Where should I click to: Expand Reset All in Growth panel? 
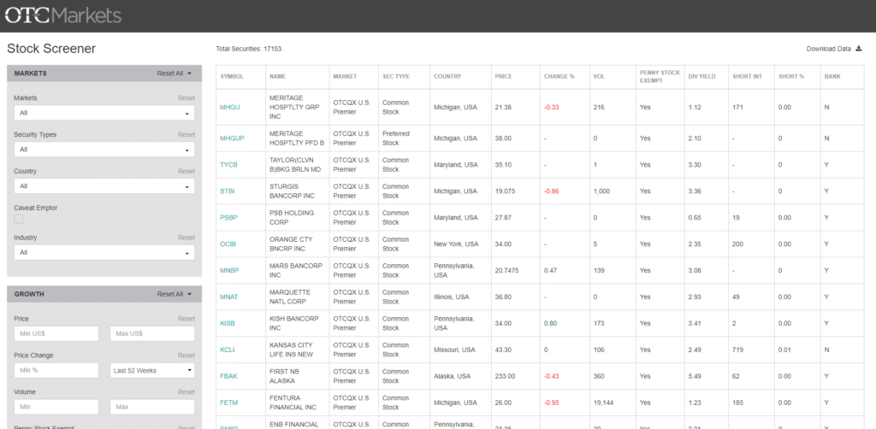[174, 294]
